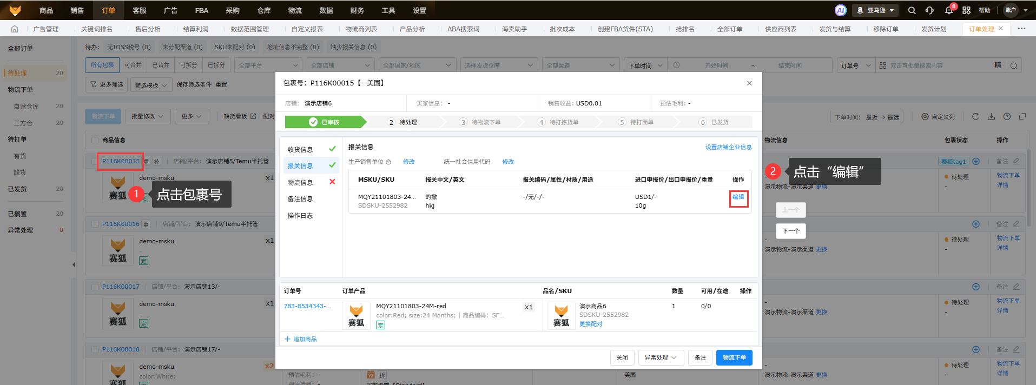Click the blue 物流下单 button in dialog
Screen dimensions: 1036x385
(x=734, y=357)
